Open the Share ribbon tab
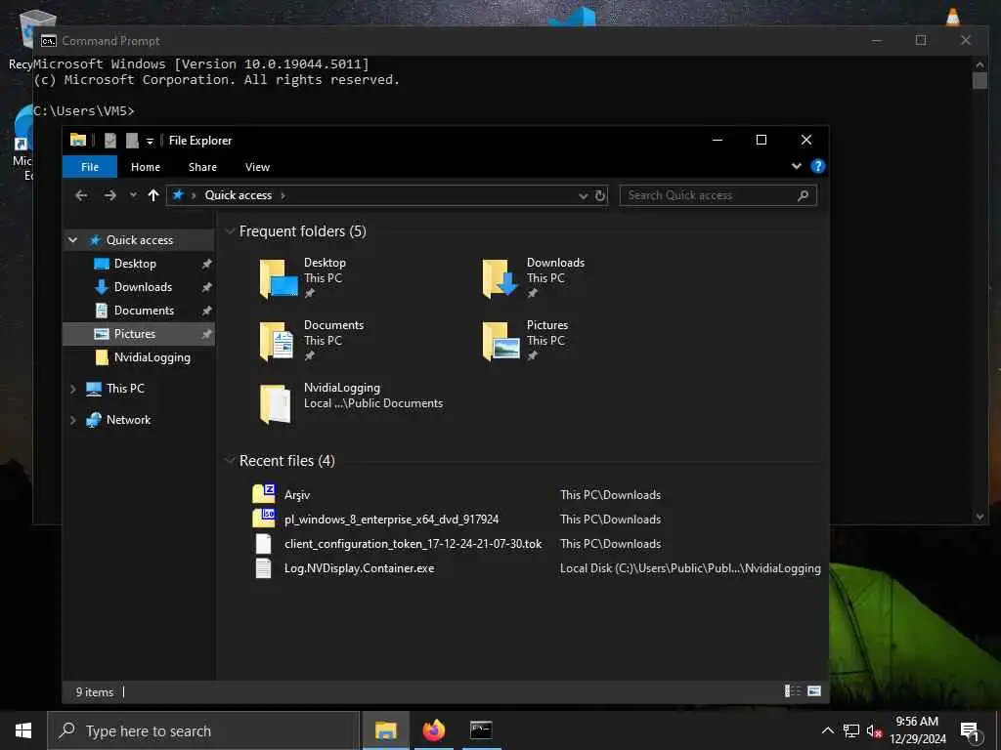 click(202, 167)
